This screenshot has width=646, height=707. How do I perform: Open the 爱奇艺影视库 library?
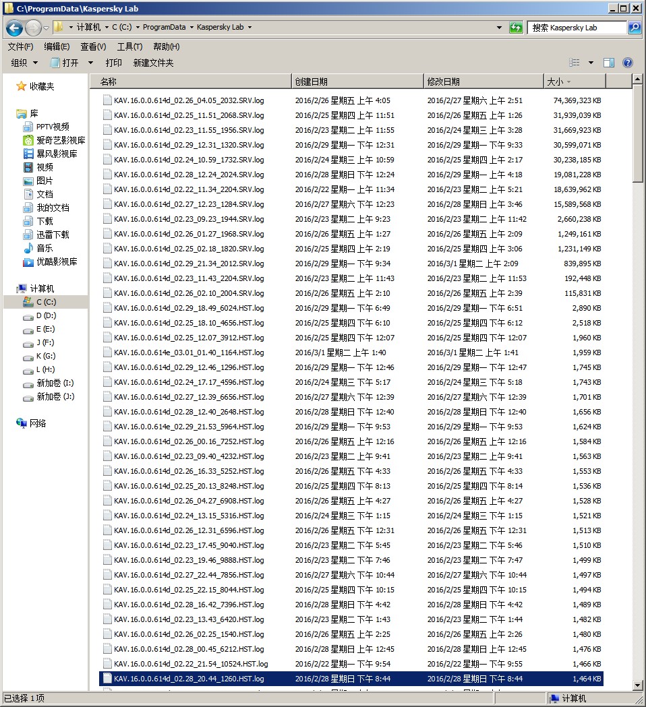54,140
